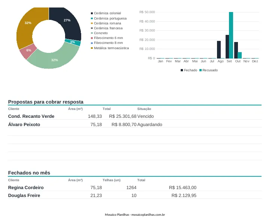Image resolution: width=269 pixels, height=224 pixels.
Task: Select the R$ 8.800,70 total cell
Action: click(124, 125)
